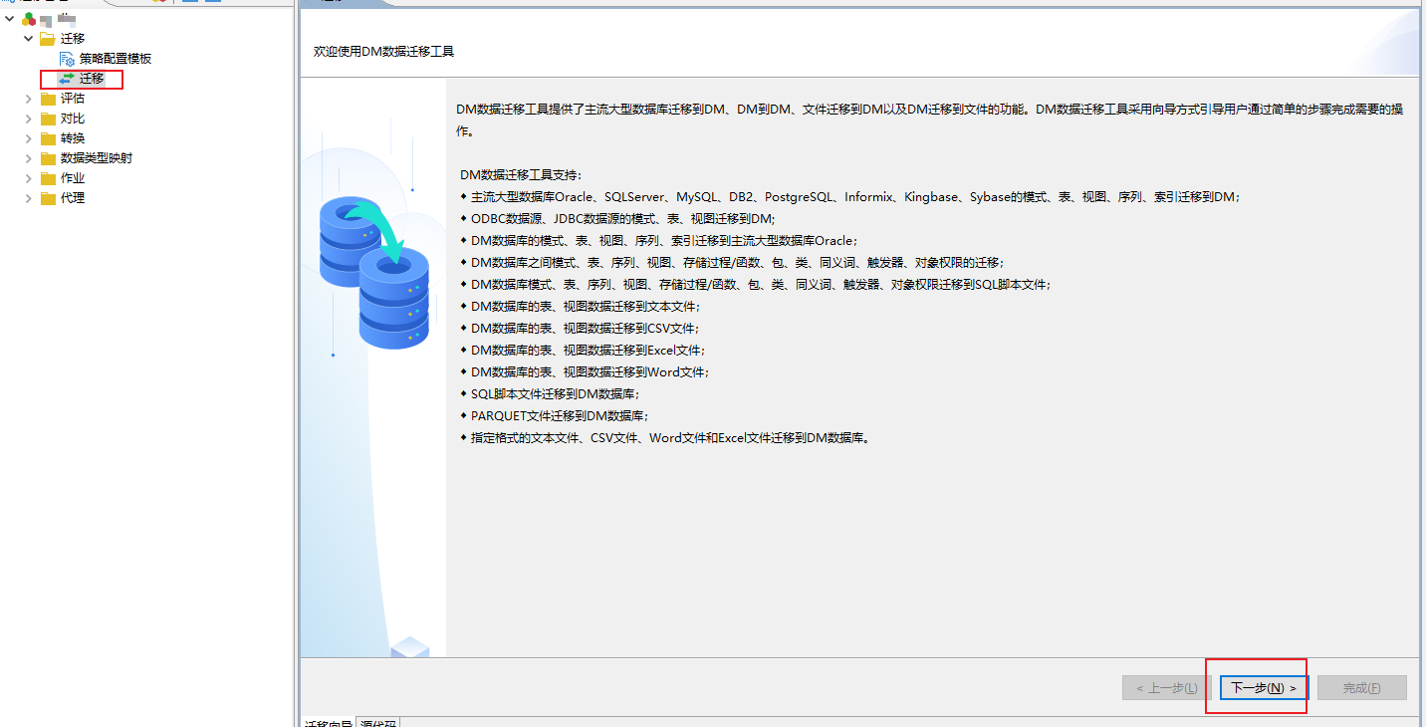
Task: Click the folder icon beside 评估
Action: [48, 99]
